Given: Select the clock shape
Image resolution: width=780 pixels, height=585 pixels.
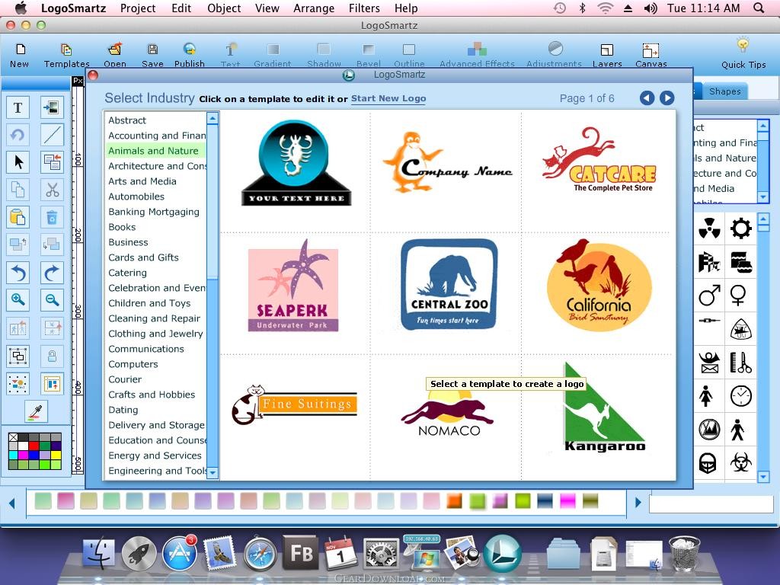Looking at the screenshot, I should pos(740,396).
